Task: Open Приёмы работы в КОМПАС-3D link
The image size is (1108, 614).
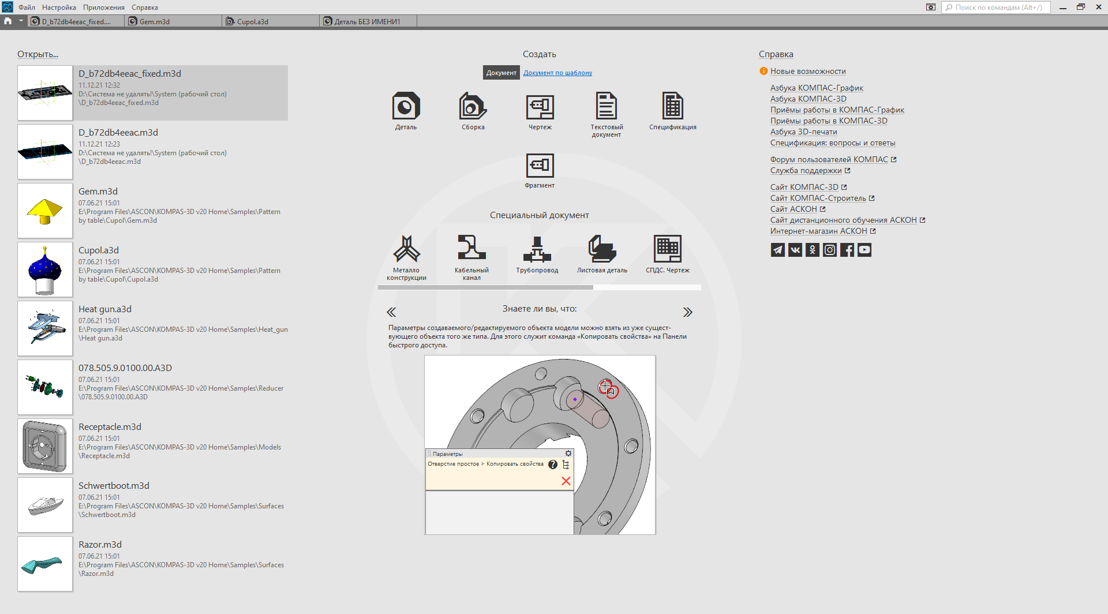Action: click(x=829, y=121)
